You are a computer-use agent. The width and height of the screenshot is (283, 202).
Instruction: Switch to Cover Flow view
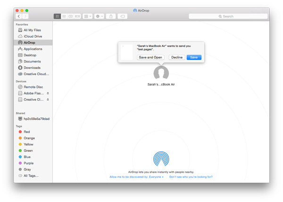tap(77, 16)
